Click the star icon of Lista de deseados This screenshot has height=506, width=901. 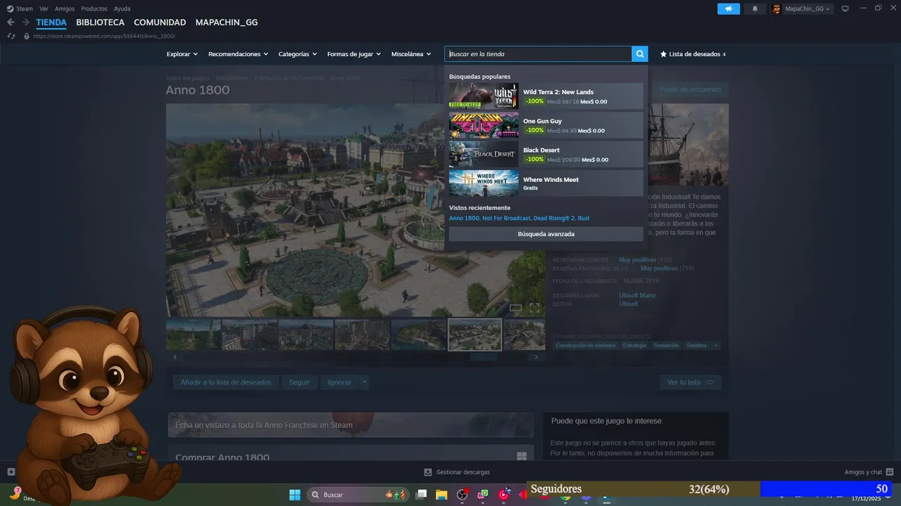coord(663,54)
